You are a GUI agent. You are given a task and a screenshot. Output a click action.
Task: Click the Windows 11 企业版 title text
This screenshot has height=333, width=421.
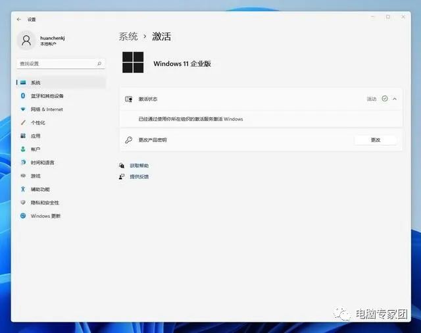[182, 64]
